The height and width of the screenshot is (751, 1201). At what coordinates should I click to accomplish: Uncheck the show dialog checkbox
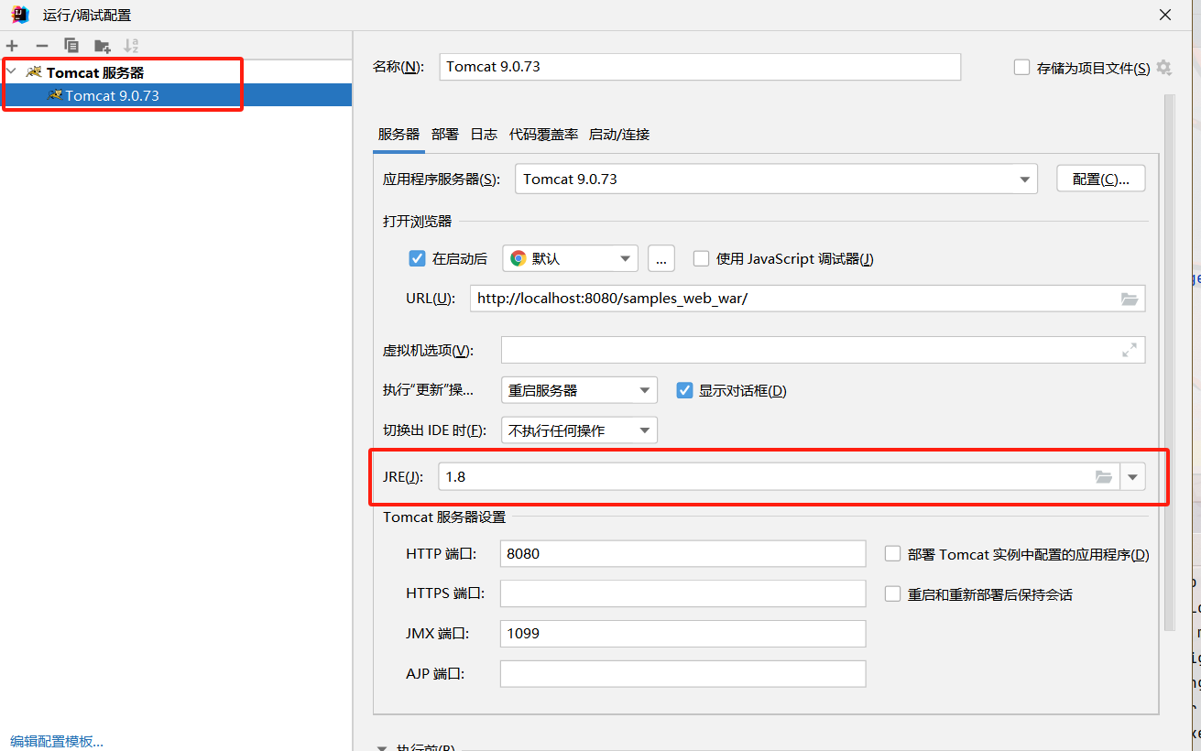click(683, 390)
